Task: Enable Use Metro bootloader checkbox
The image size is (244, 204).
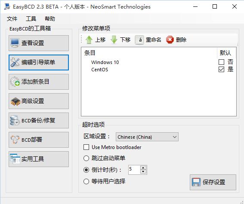Action: (86, 147)
